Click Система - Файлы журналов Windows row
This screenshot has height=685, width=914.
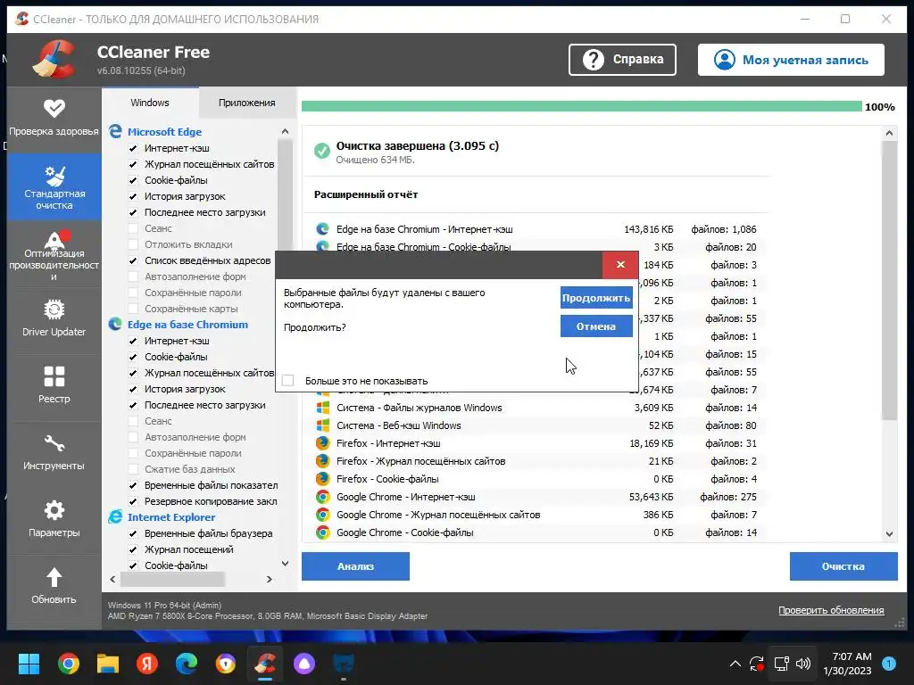point(536,408)
